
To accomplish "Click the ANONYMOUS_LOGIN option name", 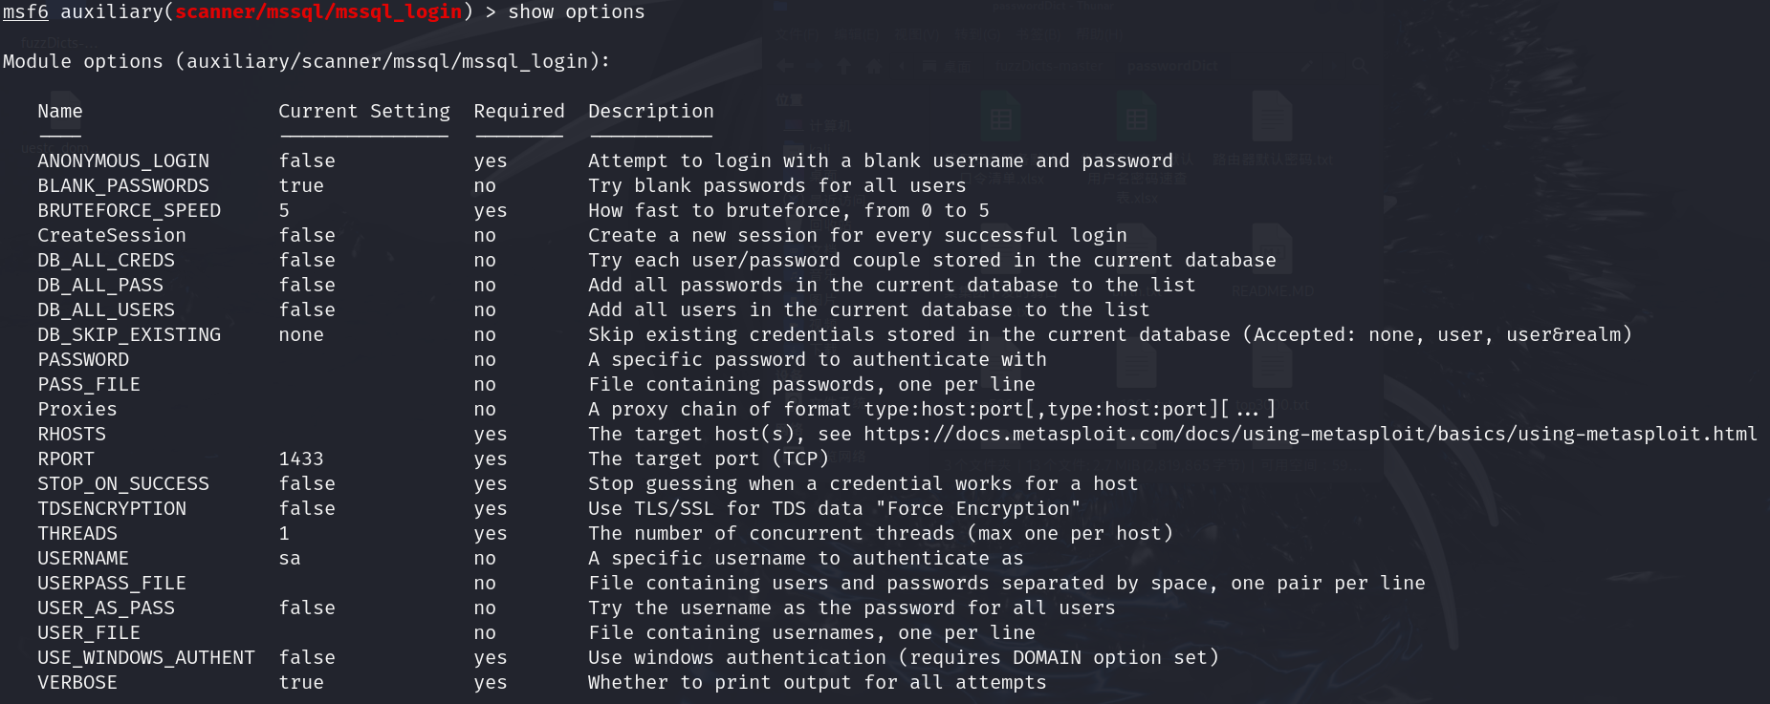I will click(x=123, y=161).
